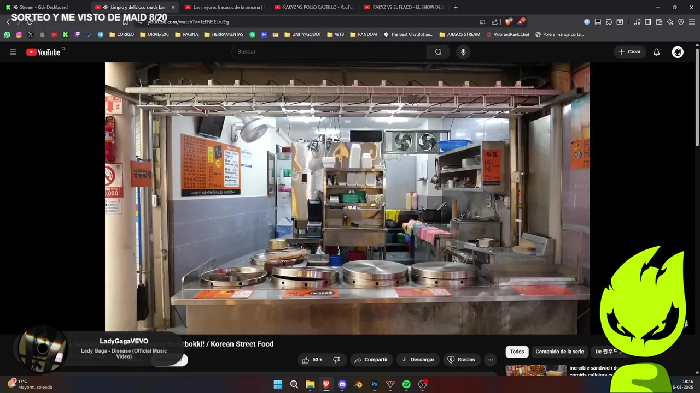
Task: Expand the DRIVE/EXC bookmarks folder
Action: pyautogui.click(x=154, y=34)
